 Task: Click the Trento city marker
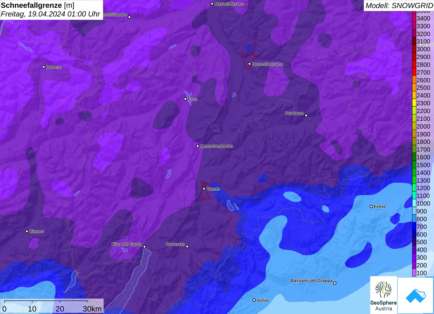[204, 189]
